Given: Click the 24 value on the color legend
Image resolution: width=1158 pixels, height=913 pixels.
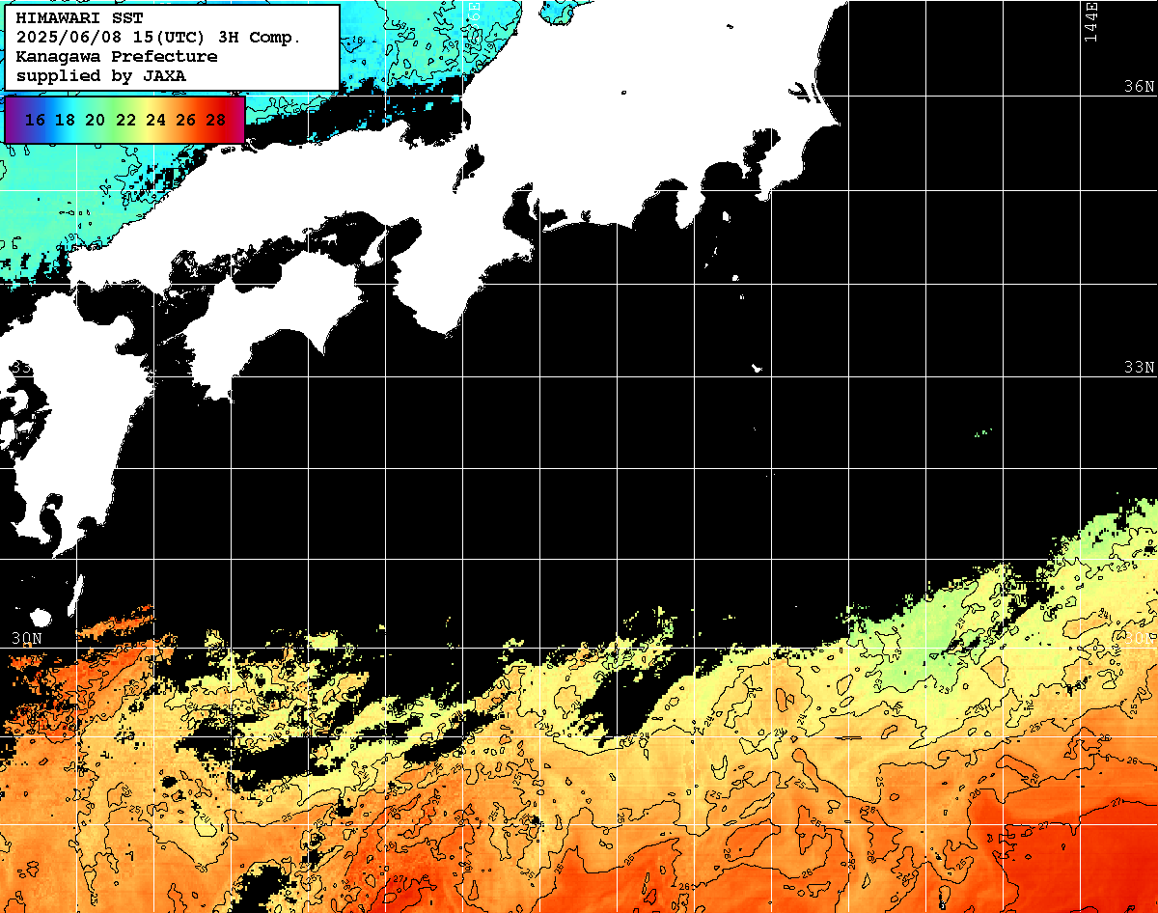Looking at the screenshot, I should pos(155,120).
